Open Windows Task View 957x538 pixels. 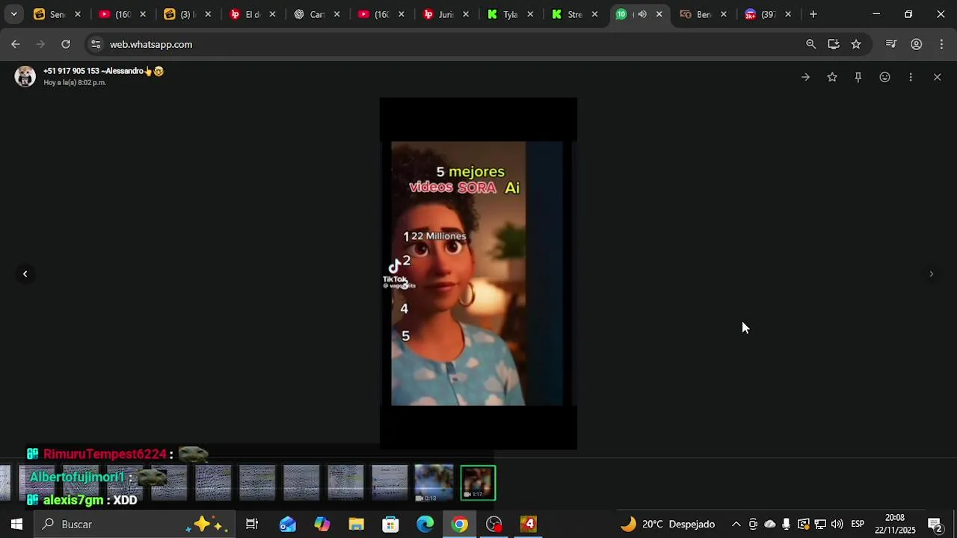point(252,525)
